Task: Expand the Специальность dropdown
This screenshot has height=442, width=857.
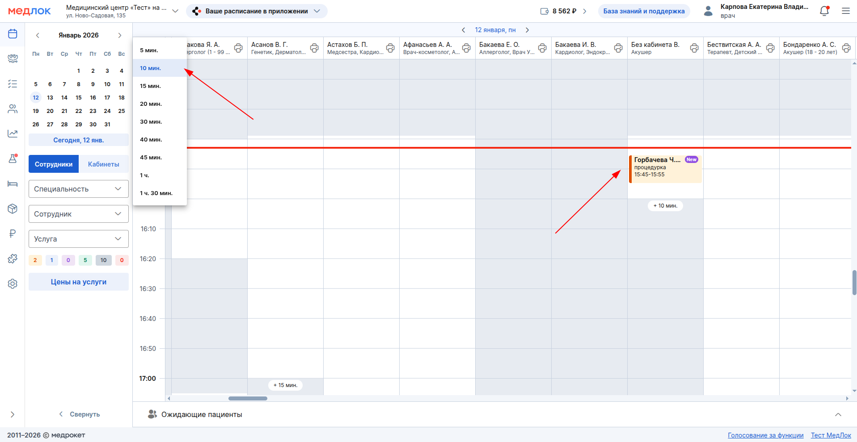Action: [78, 189]
